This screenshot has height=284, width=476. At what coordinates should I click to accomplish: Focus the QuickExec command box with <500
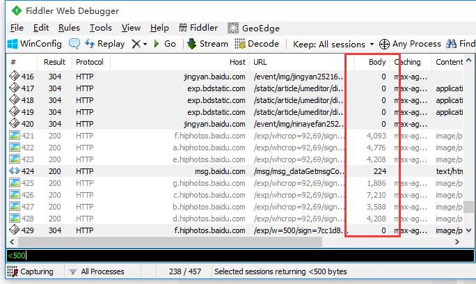pos(240,255)
